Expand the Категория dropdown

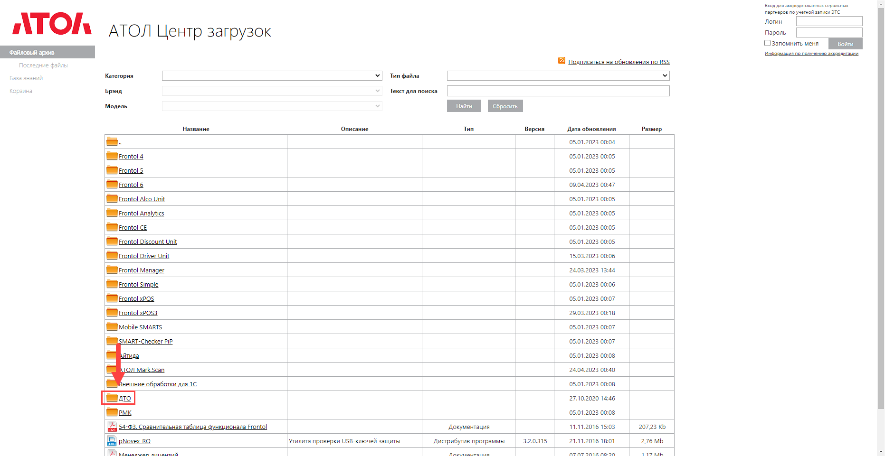pos(272,76)
